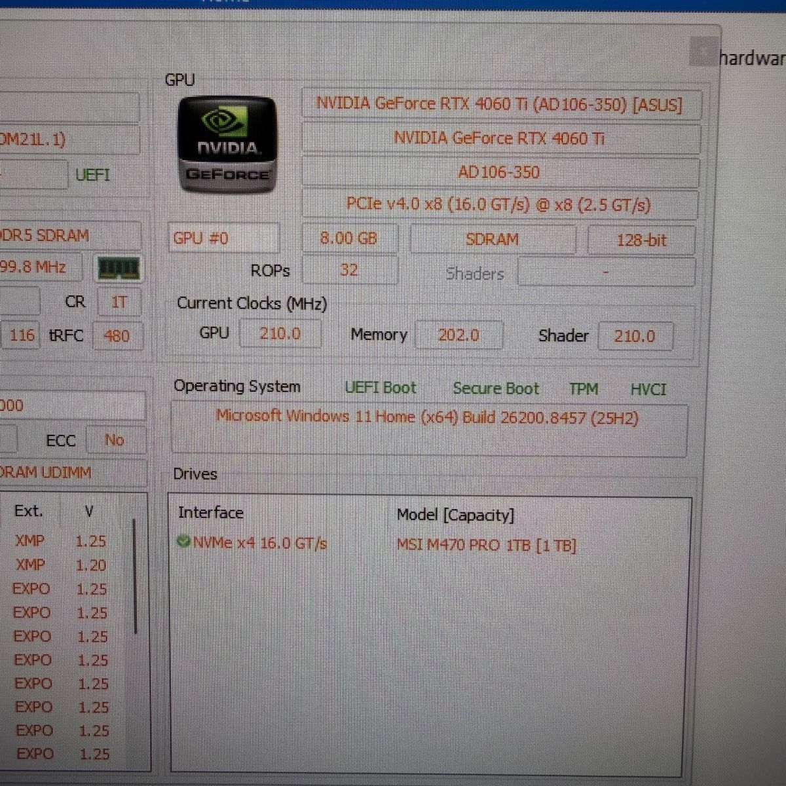Click the tRFC value 480

coord(117,336)
